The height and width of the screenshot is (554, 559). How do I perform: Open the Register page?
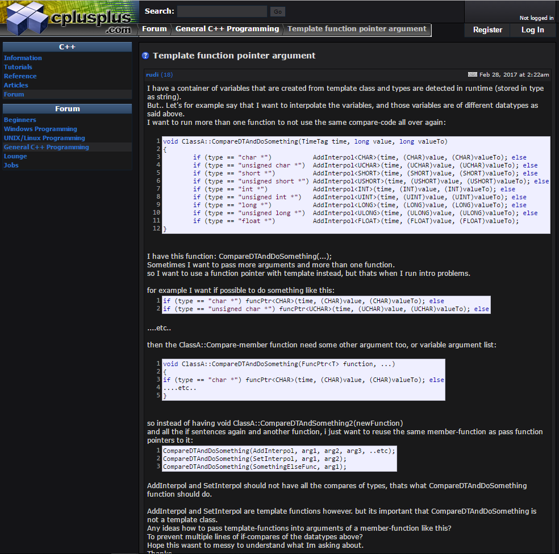pyautogui.click(x=487, y=29)
